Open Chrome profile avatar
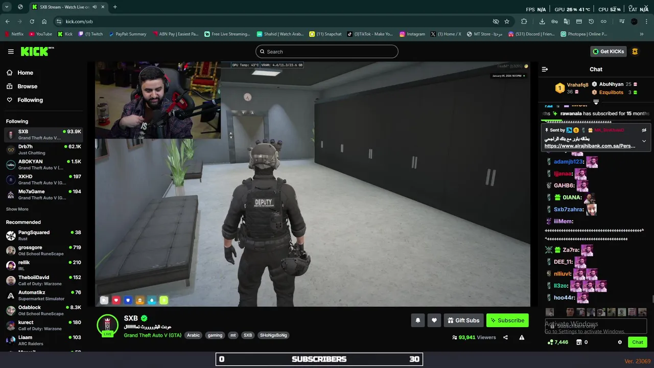The height and width of the screenshot is (368, 654). tap(634, 21)
